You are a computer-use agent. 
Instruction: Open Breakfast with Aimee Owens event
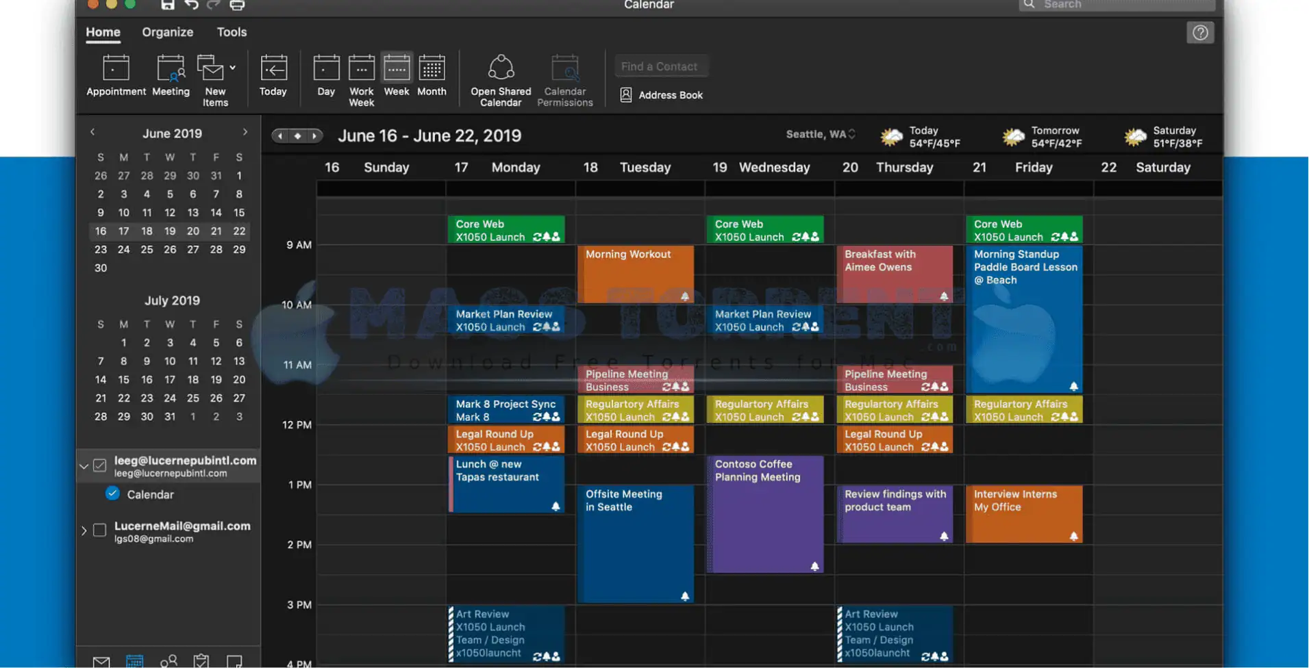click(895, 274)
